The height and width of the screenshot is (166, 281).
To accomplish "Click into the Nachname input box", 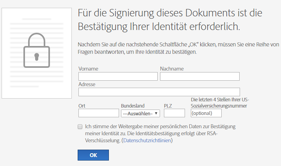I will (199, 76).
